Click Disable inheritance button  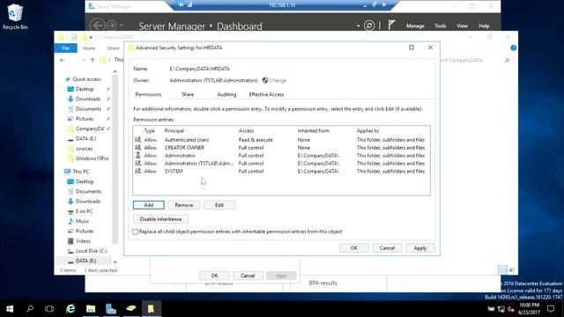tap(160, 219)
